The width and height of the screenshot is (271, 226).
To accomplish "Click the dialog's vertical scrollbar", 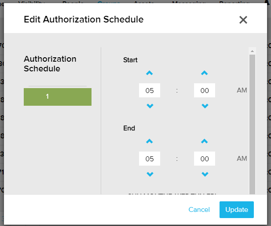I will pyautogui.click(x=252, y=123).
